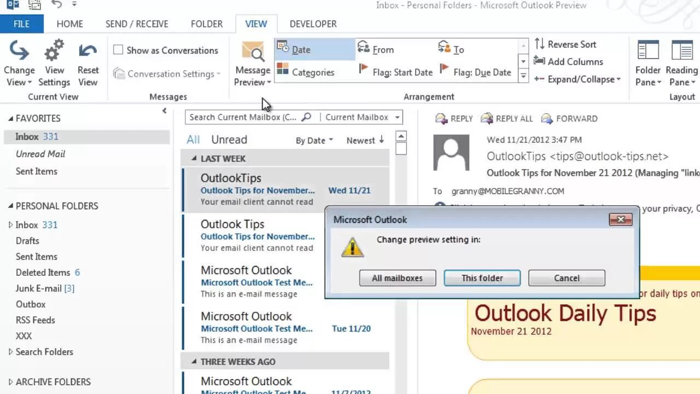Open the Change View gallery

pyautogui.click(x=19, y=63)
